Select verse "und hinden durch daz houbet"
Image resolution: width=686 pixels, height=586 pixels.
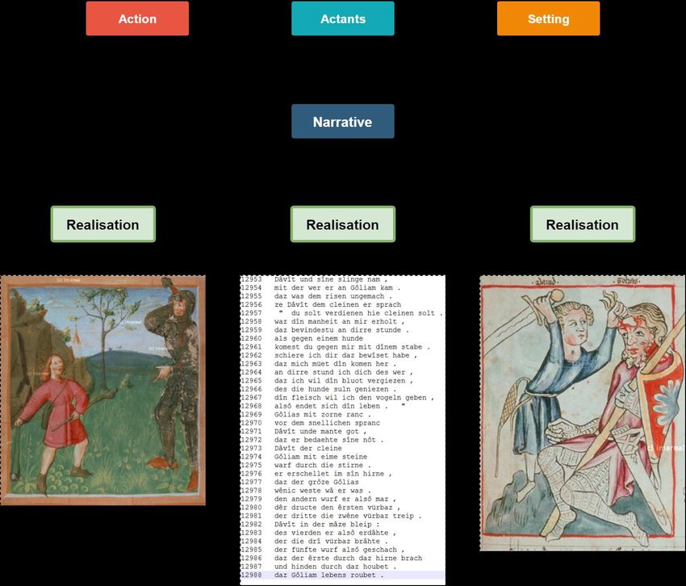(335, 567)
